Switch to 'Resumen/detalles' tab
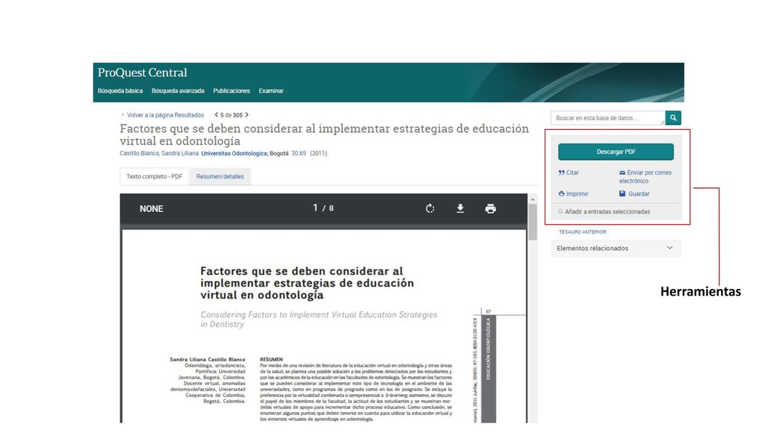The width and height of the screenshot is (765, 430). point(220,176)
